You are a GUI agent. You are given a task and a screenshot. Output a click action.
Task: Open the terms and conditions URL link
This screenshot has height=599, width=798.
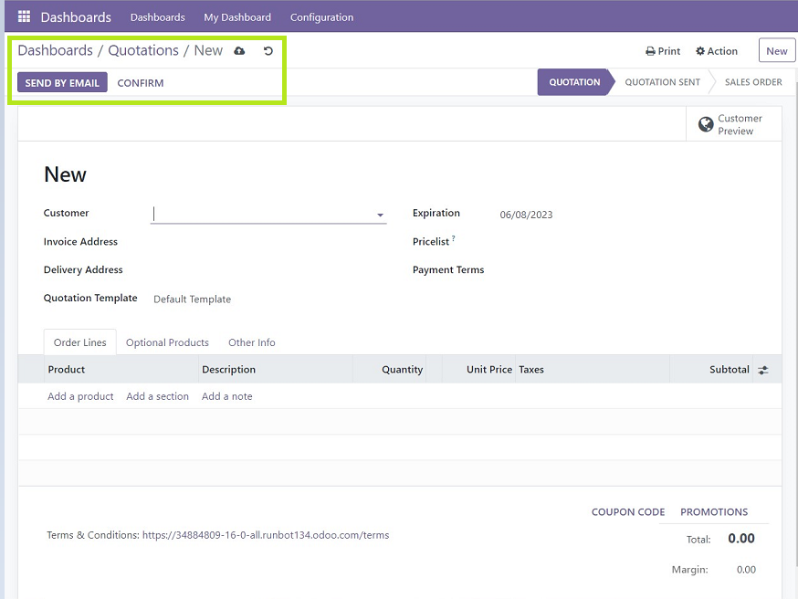[266, 535]
